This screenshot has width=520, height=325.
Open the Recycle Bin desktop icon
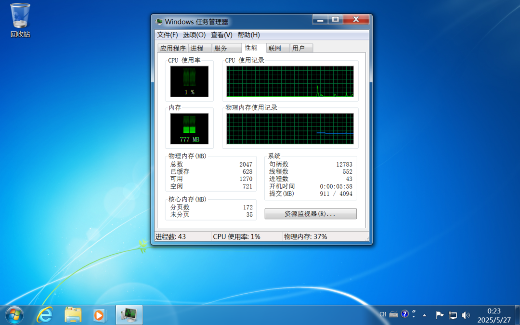[20, 18]
